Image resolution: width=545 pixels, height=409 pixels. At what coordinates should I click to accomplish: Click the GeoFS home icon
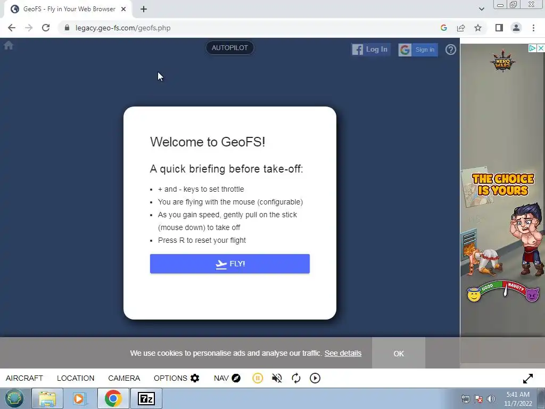9,46
